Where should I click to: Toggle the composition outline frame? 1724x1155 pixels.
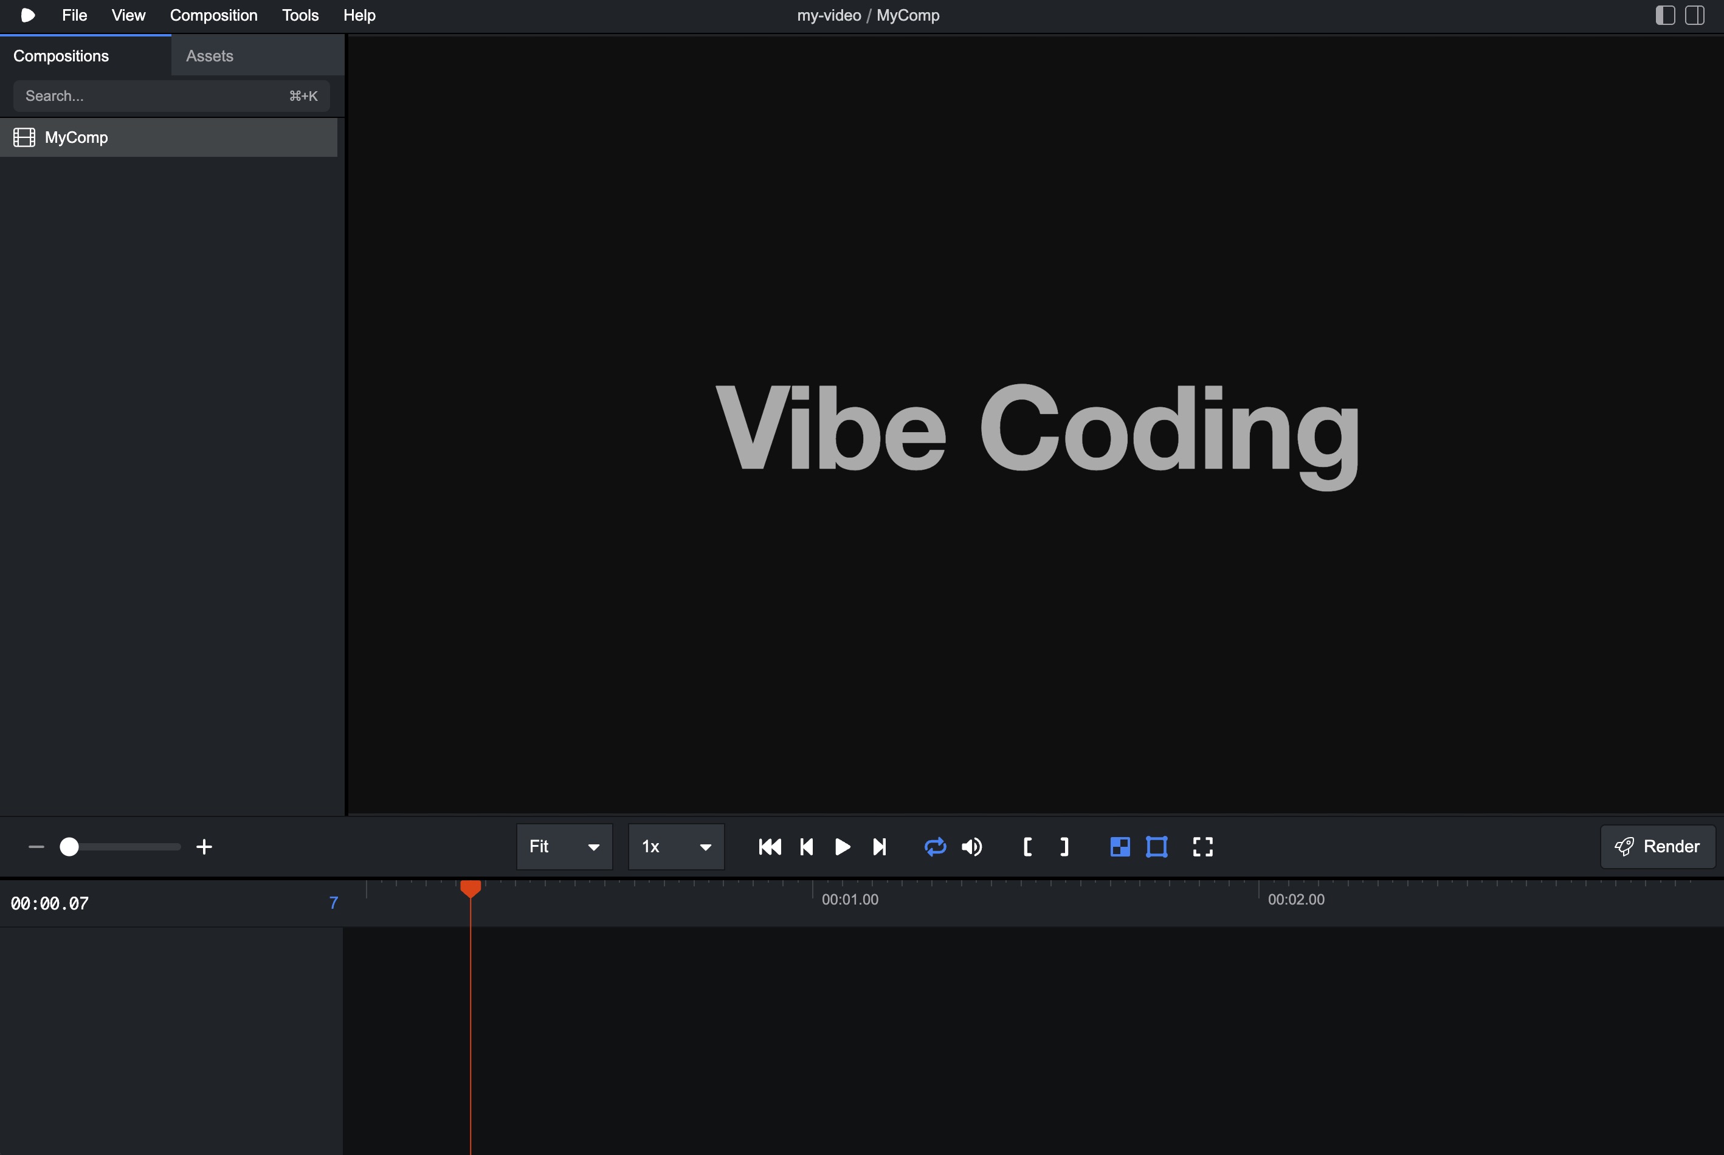(x=1157, y=847)
